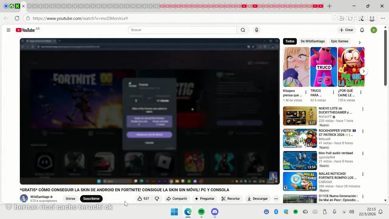Open options for blox fruit audio verdaad
This screenshot has height=219, width=389.
click(363, 154)
